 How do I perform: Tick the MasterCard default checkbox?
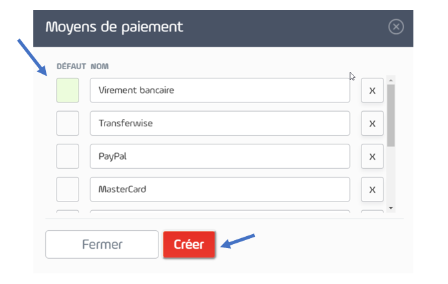click(68, 190)
